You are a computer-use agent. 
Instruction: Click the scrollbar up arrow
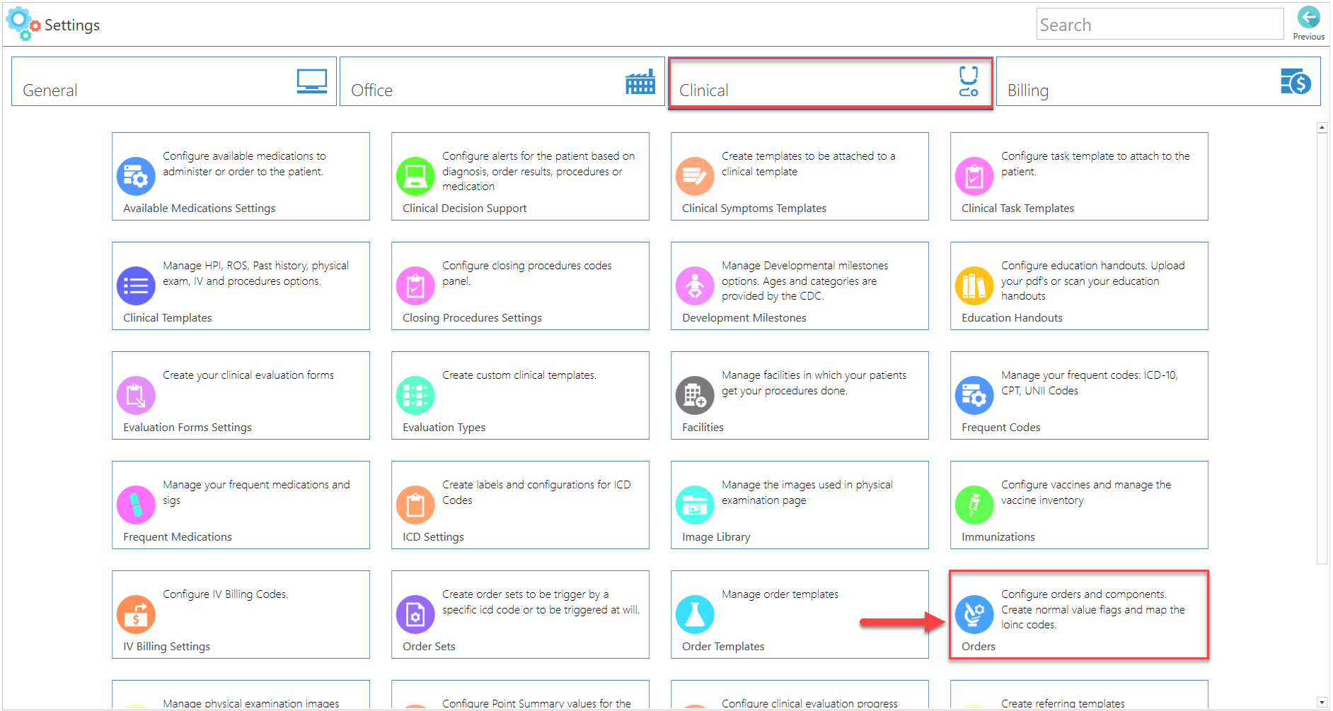click(x=1322, y=128)
